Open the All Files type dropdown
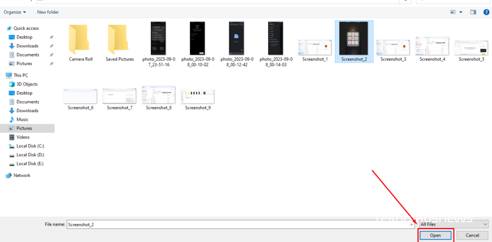This screenshot has width=492, height=242. [453, 224]
